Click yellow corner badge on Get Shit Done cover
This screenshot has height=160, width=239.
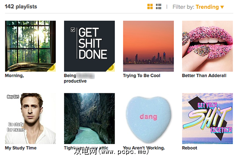click(111, 67)
